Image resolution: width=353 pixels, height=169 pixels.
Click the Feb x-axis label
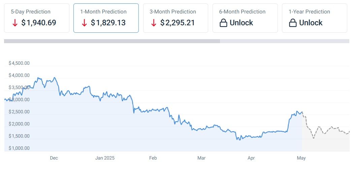[153, 158]
